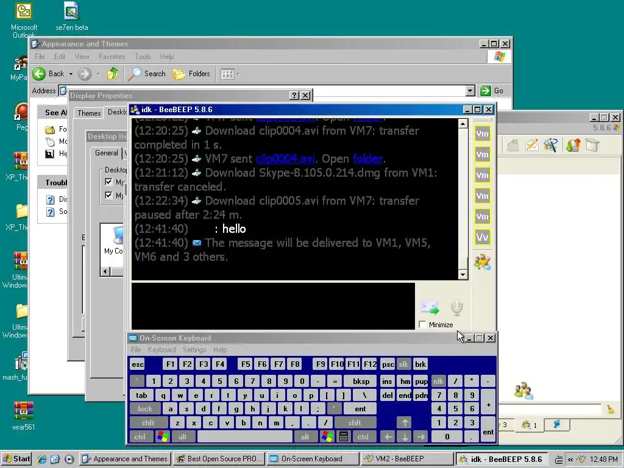Expand hidden tray icons with the « chevron

570,459
